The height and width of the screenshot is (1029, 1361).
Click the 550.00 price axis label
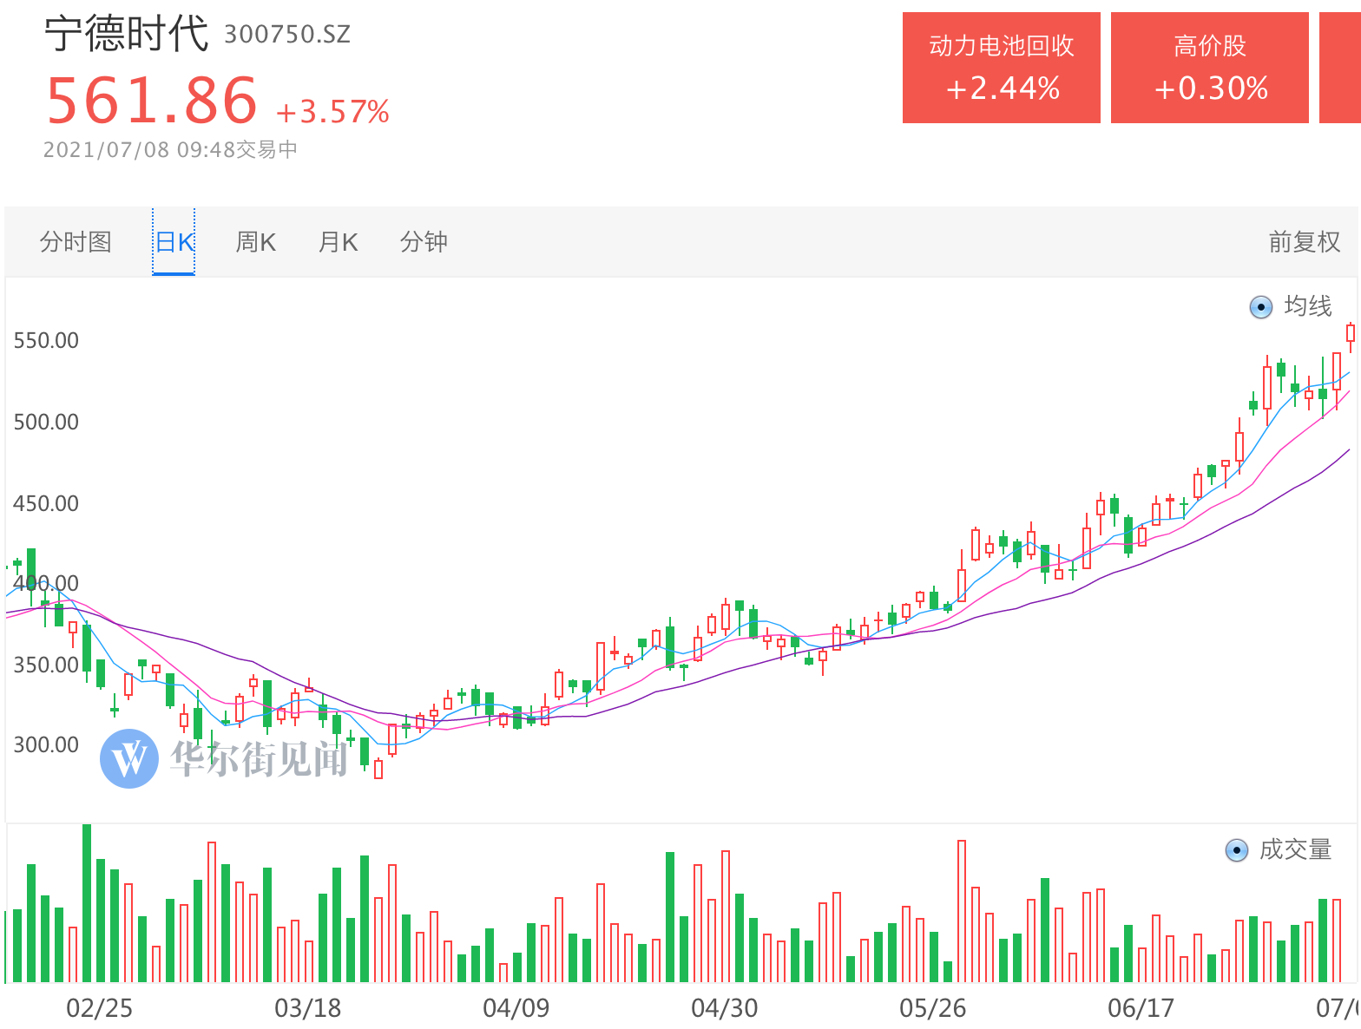[x=46, y=340]
